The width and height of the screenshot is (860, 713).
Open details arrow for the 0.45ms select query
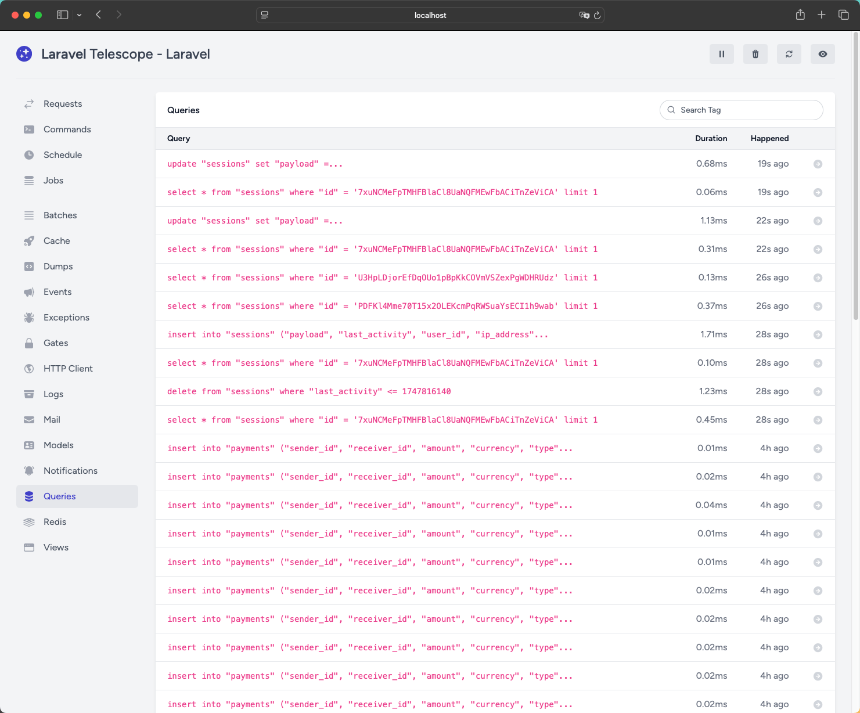tap(818, 420)
